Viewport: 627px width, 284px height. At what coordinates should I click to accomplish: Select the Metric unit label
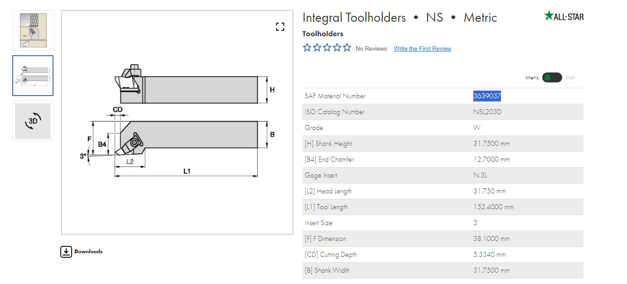(x=532, y=78)
